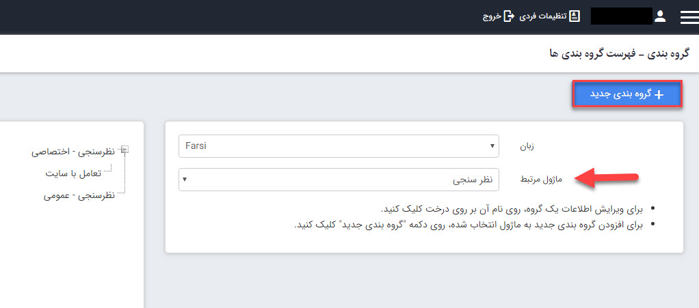Image resolution: width=699 pixels, height=308 pixels.
Task: Open the زبان (Farsi) language dropdown
Action: click(339, 146)
